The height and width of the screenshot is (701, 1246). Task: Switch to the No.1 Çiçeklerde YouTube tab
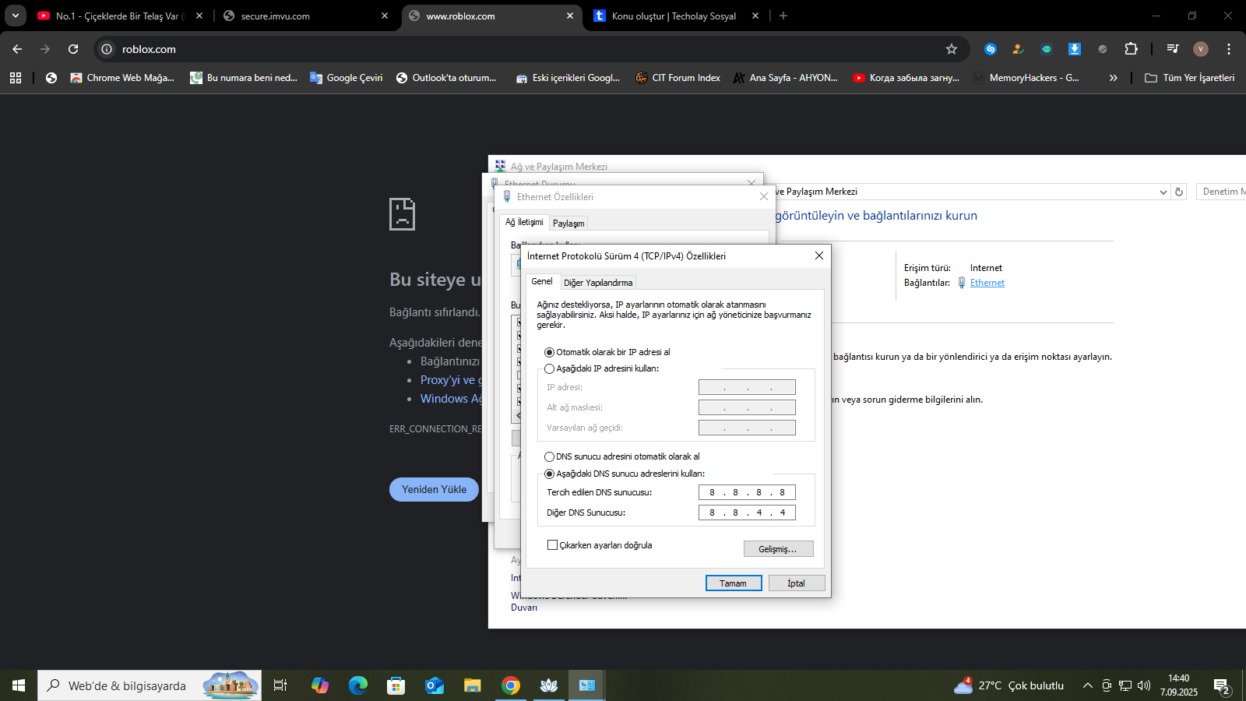coord(121,16)
